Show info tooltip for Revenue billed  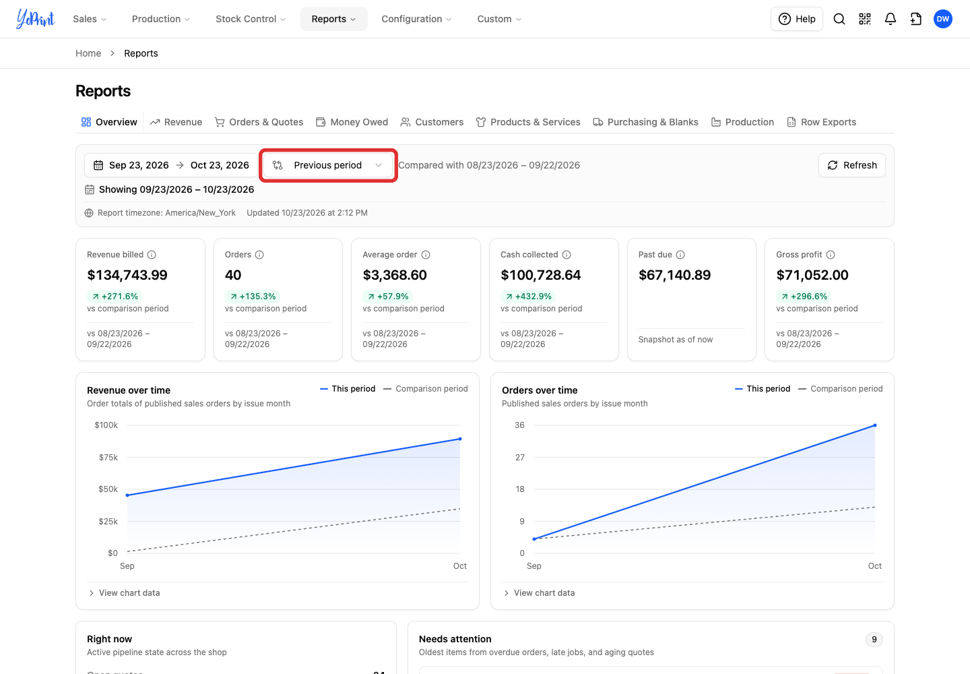pos(152,255)
